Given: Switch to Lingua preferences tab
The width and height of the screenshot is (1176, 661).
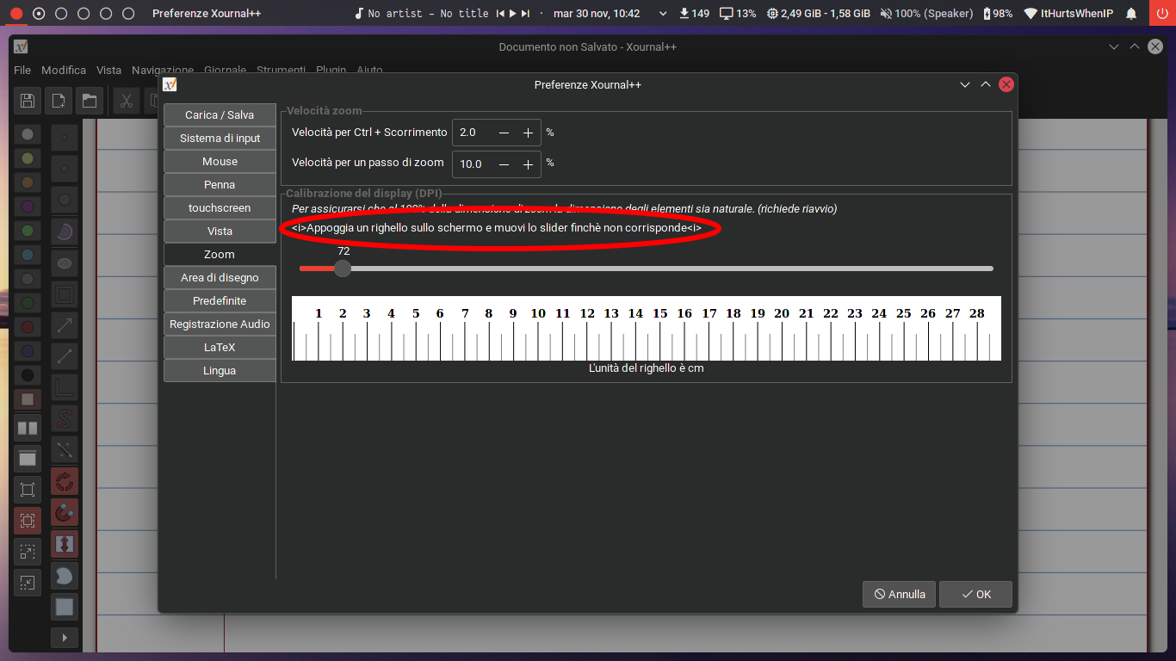Looking at the screenshot, I should (220, 370).
